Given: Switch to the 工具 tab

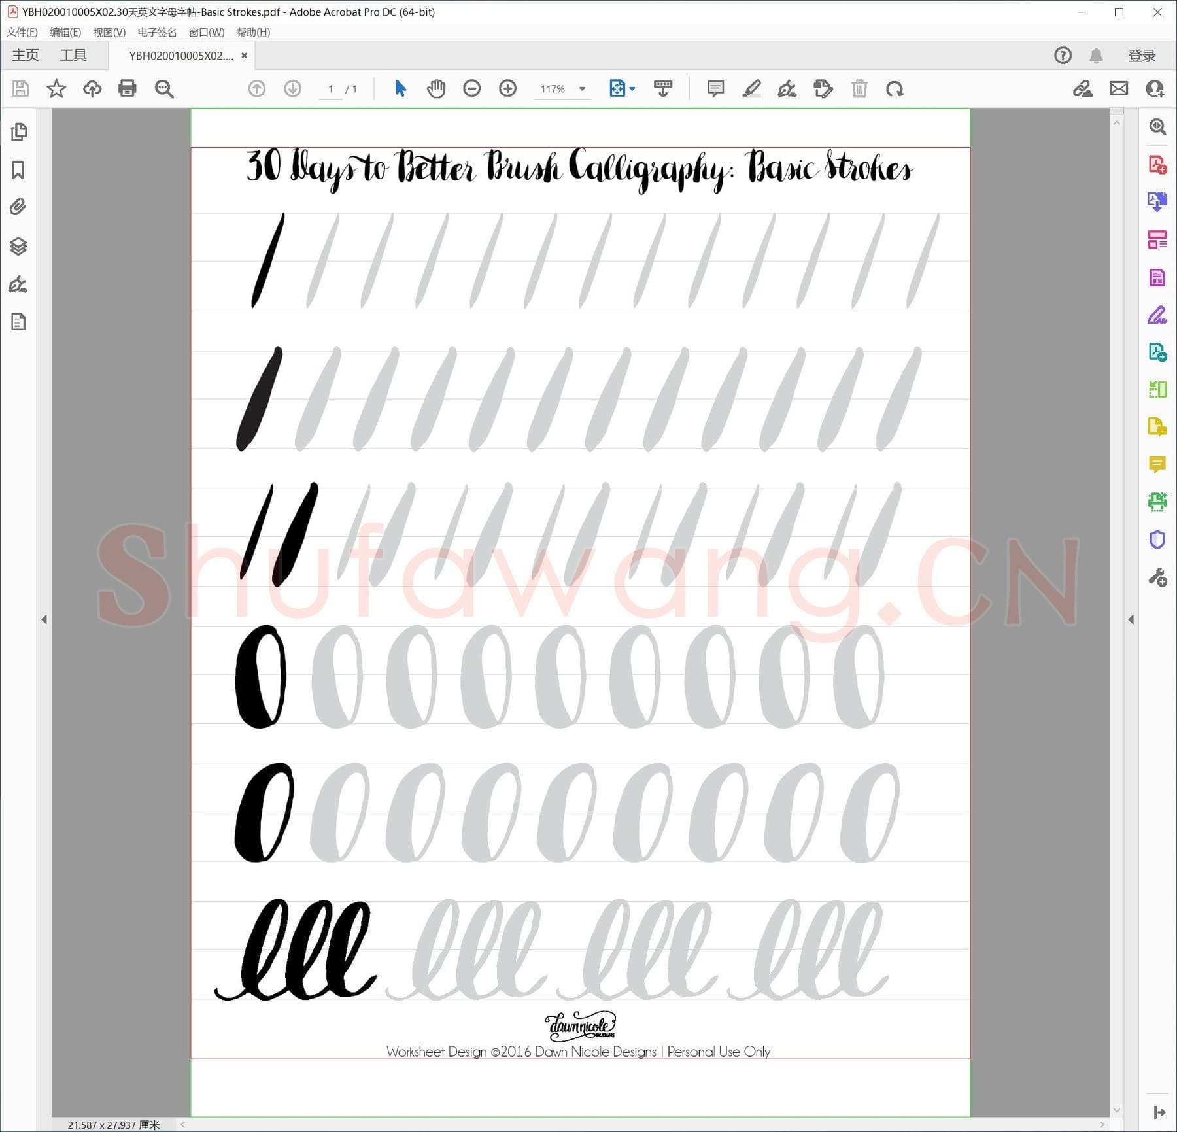Looking at the screenshot, I should (73, 56).
